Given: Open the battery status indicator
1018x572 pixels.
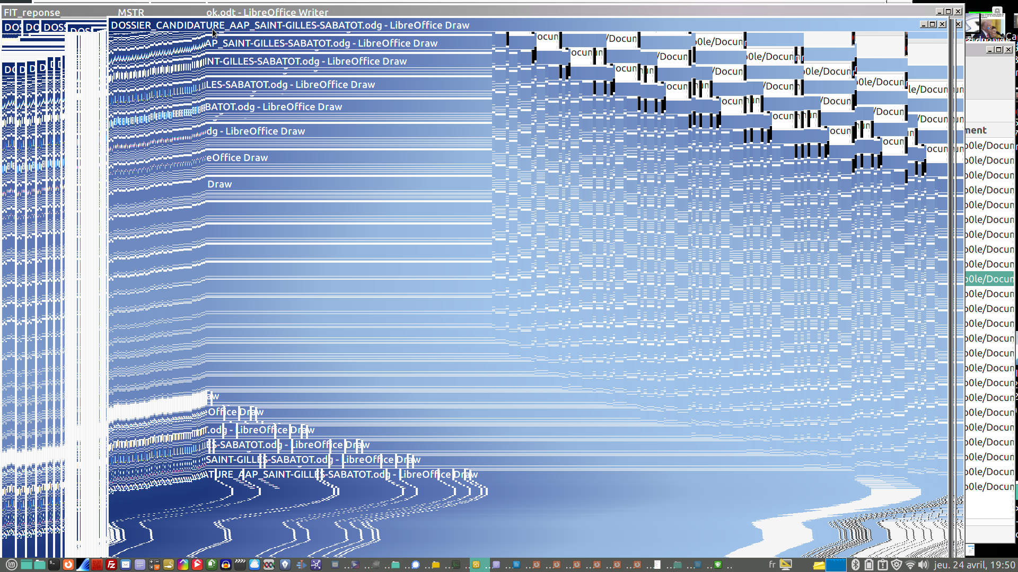Looking at the screenshot, I should click(x=868, y=565).
